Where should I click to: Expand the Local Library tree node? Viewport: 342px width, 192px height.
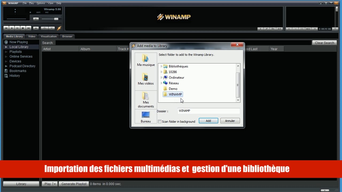coord(6,47)
